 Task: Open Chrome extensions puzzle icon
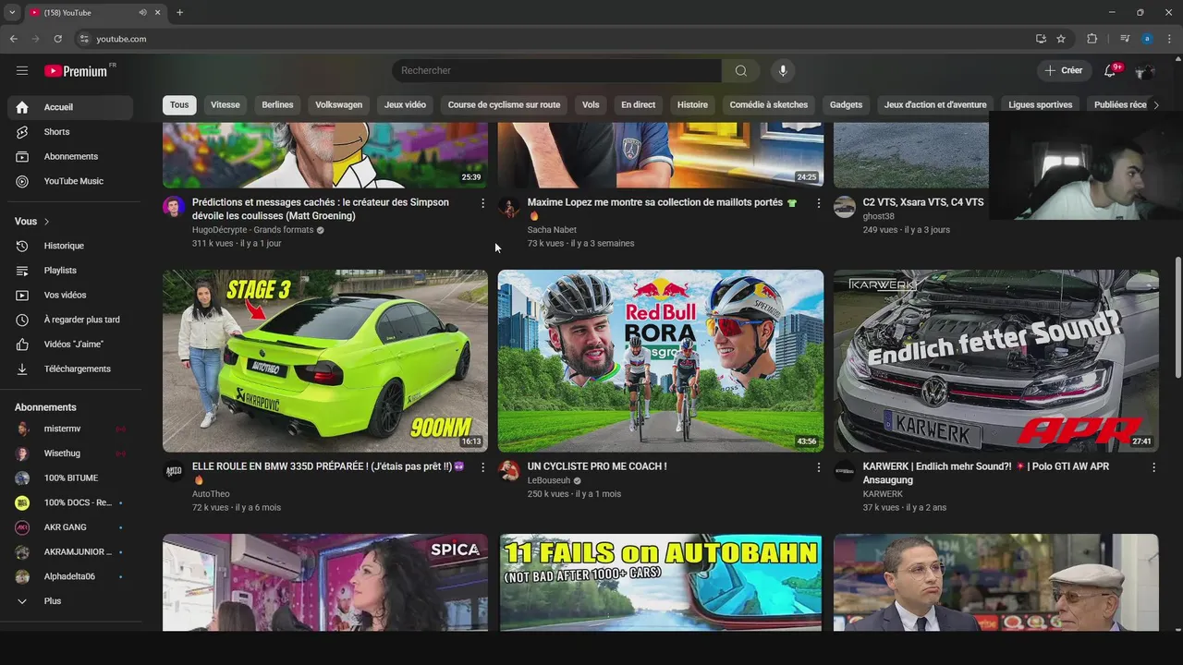point(1092,39)
